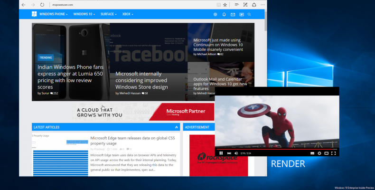The image size is (375, 190).
Task: Open the Xbox navigation menu
Action: click(x=128, y=14)
